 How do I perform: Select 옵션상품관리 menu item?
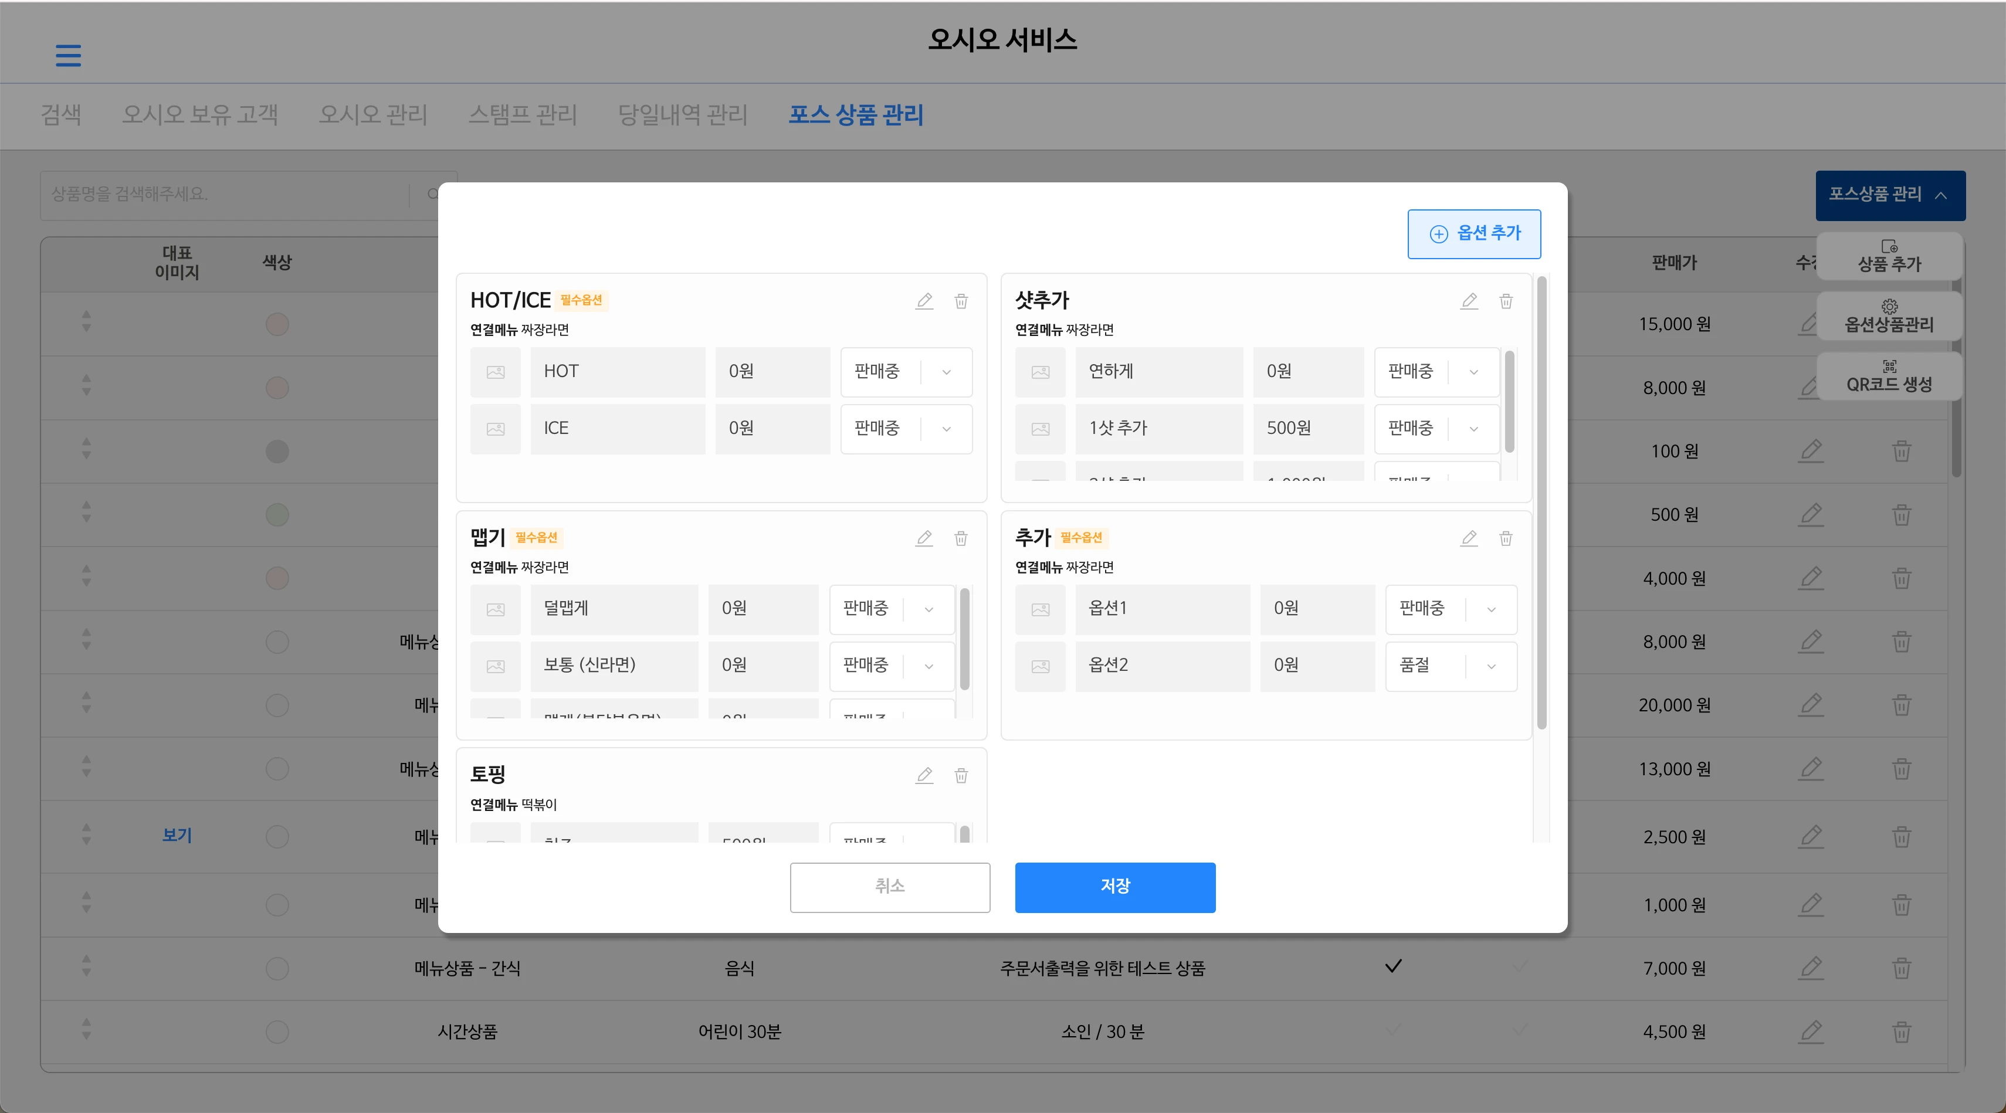pos(1889,316)
